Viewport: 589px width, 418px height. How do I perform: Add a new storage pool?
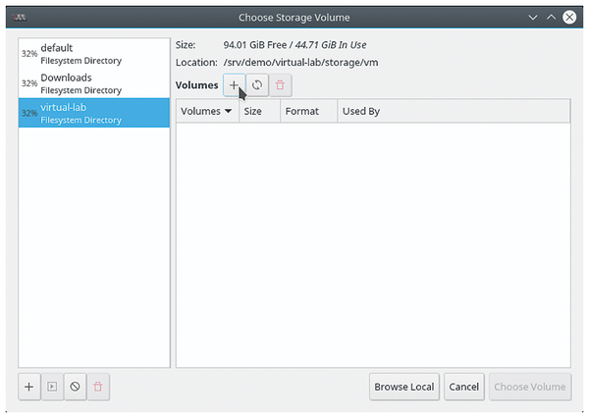(x=29, y=387)
